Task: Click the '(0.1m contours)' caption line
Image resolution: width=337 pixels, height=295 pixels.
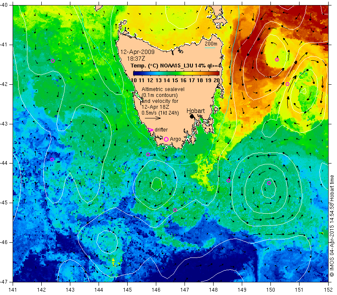Action: pos(160,95)
